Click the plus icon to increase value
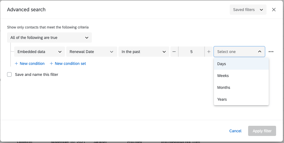This screenshot has width=284, height=143. click(x=209, y=52)
